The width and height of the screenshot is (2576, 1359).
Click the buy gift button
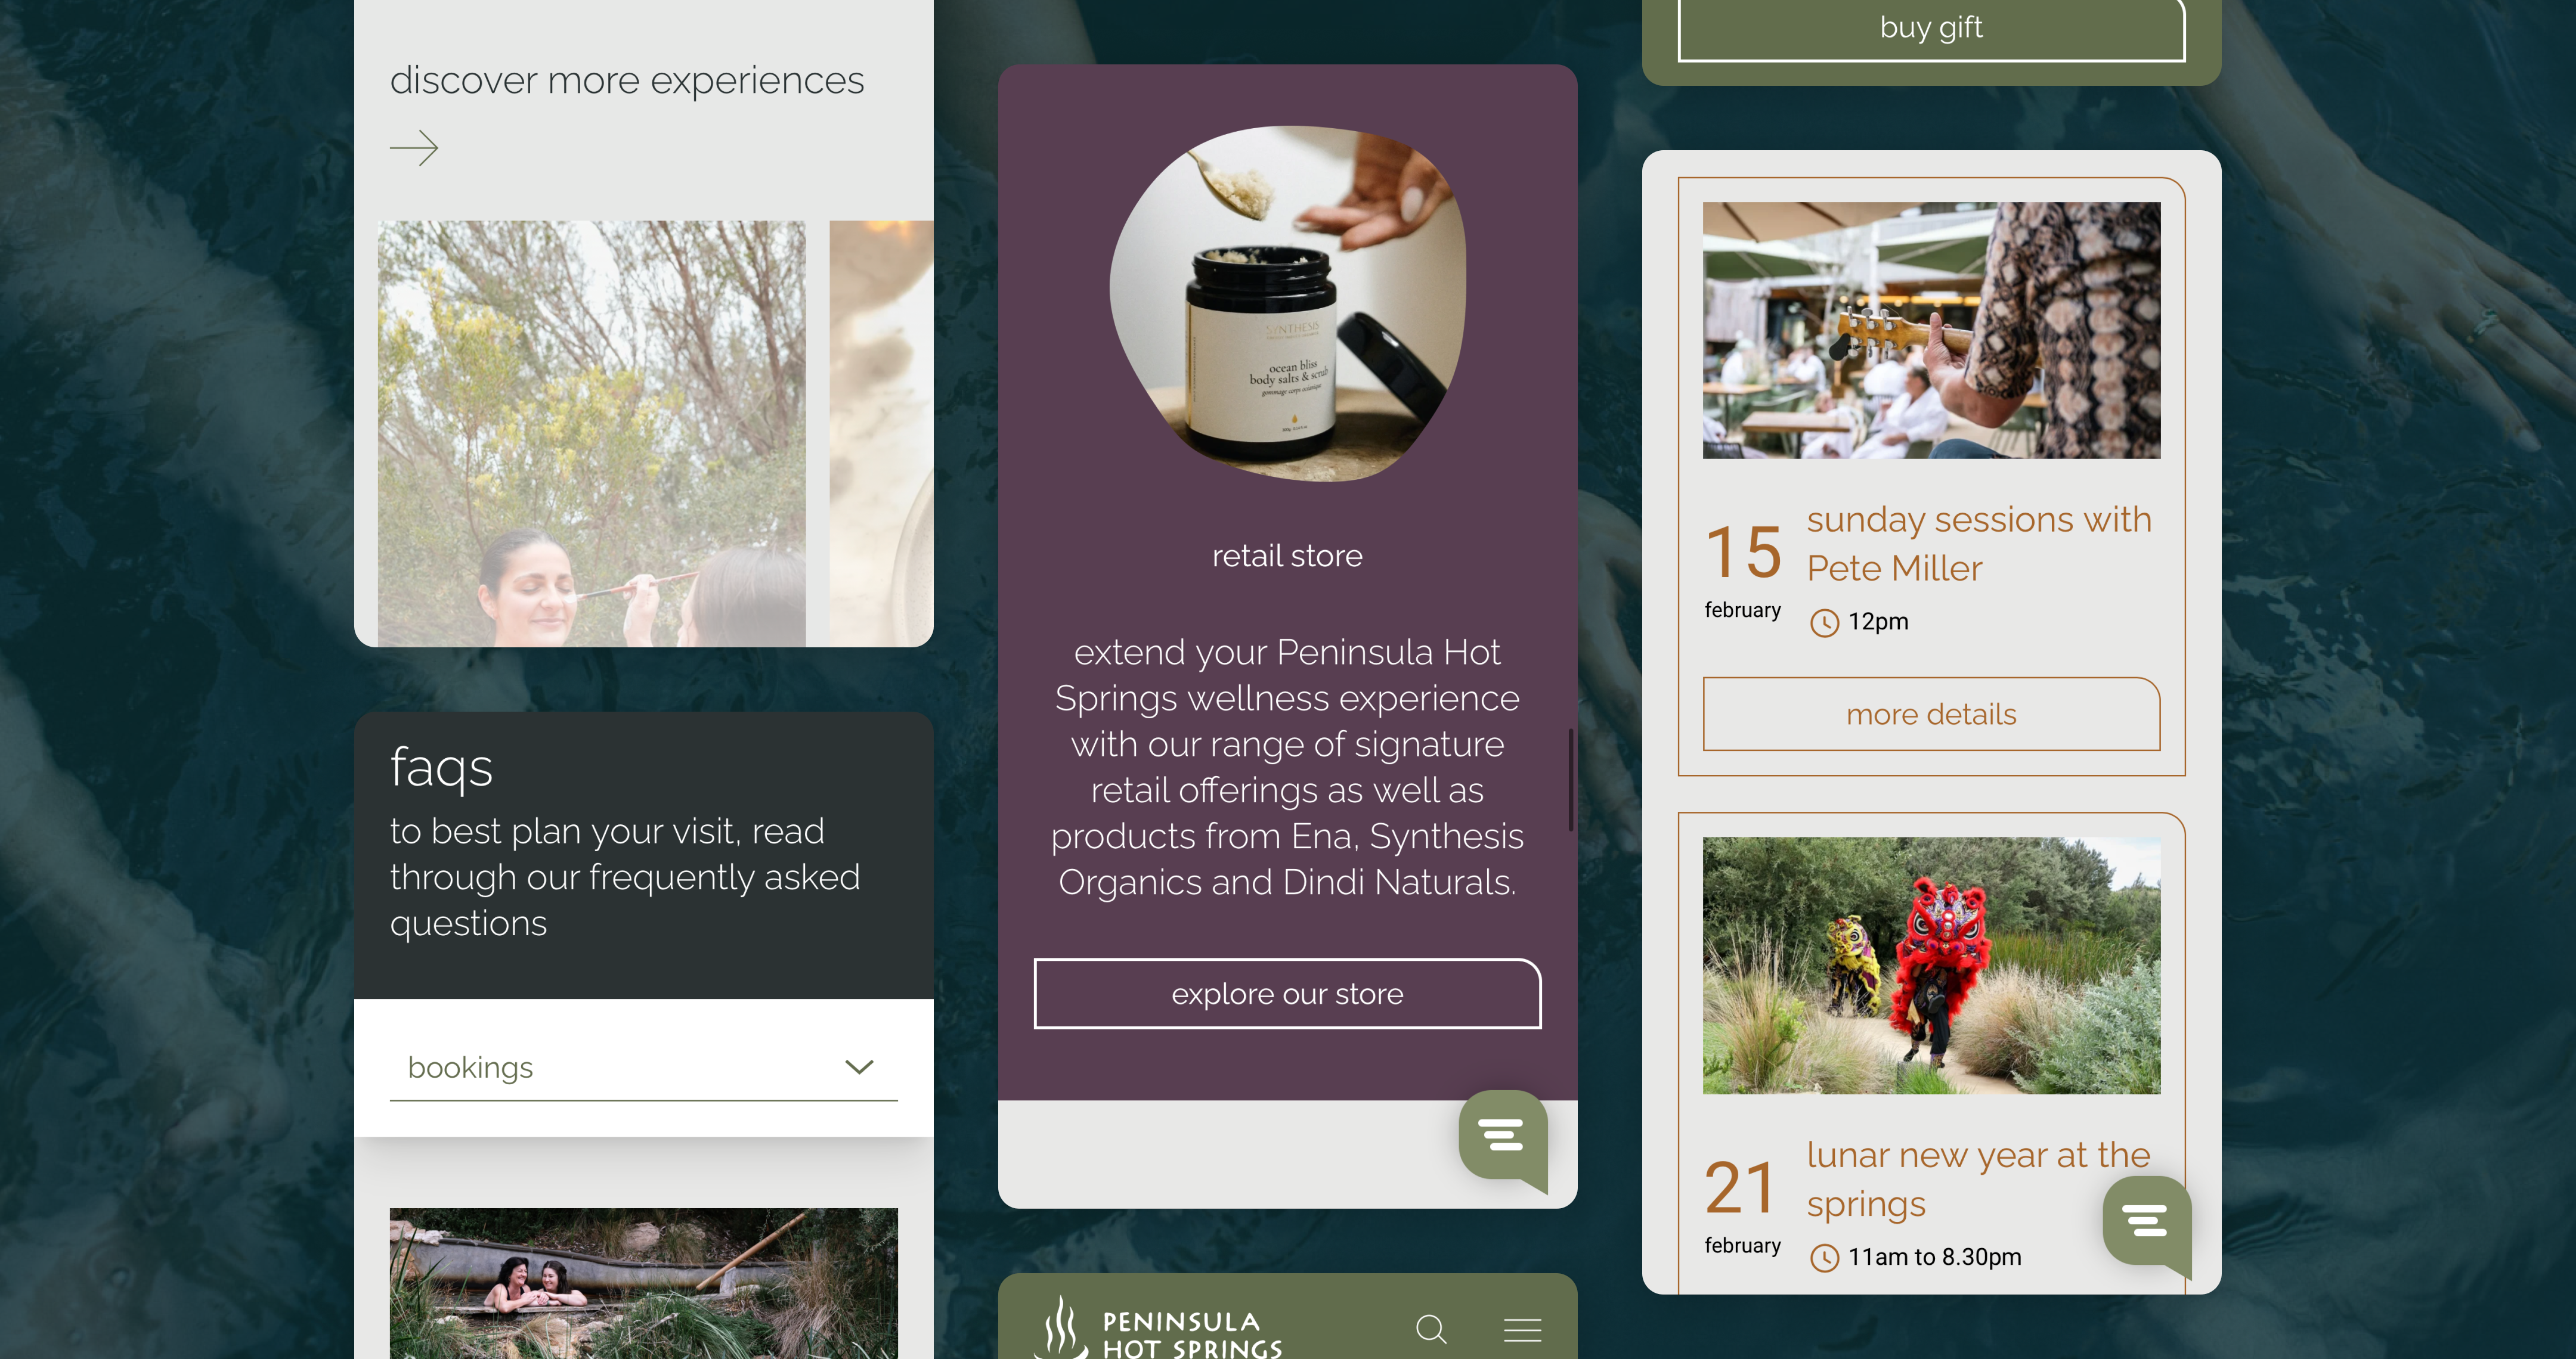(x=1931, y=28)
